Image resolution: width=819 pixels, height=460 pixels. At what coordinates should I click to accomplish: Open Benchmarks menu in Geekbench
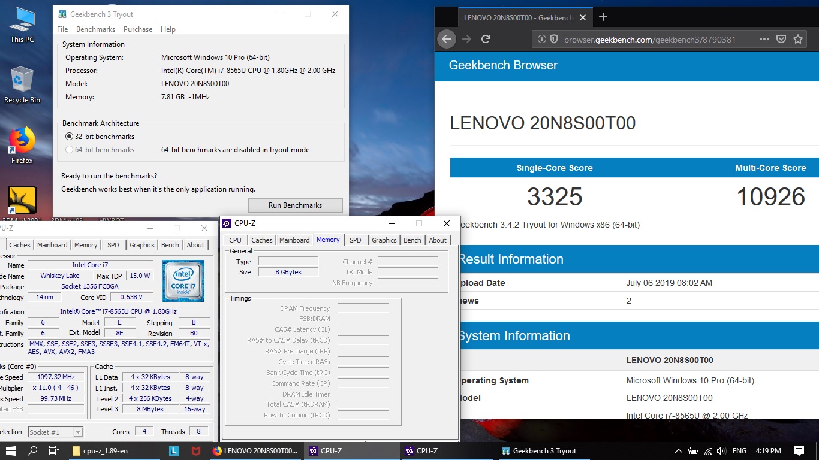point(95,29)
